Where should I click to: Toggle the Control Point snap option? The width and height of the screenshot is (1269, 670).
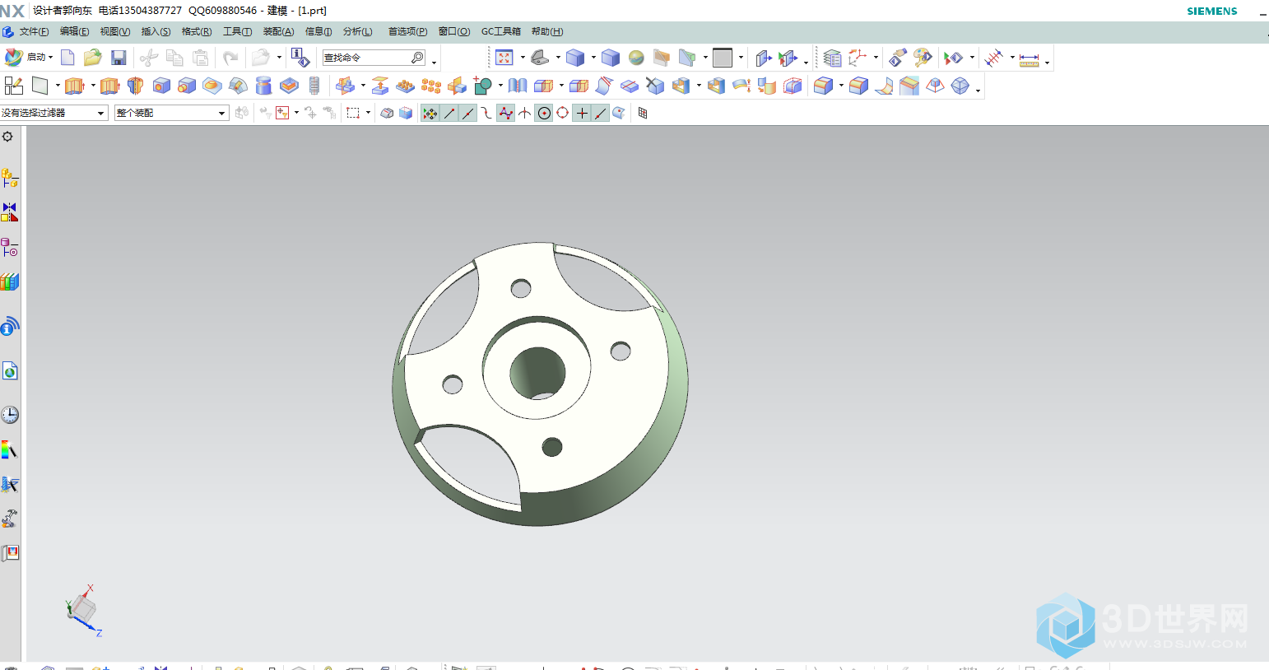click(x=505, y=114)
